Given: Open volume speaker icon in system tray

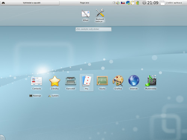Looking at the screenshot, I should [x=117, y=3].
